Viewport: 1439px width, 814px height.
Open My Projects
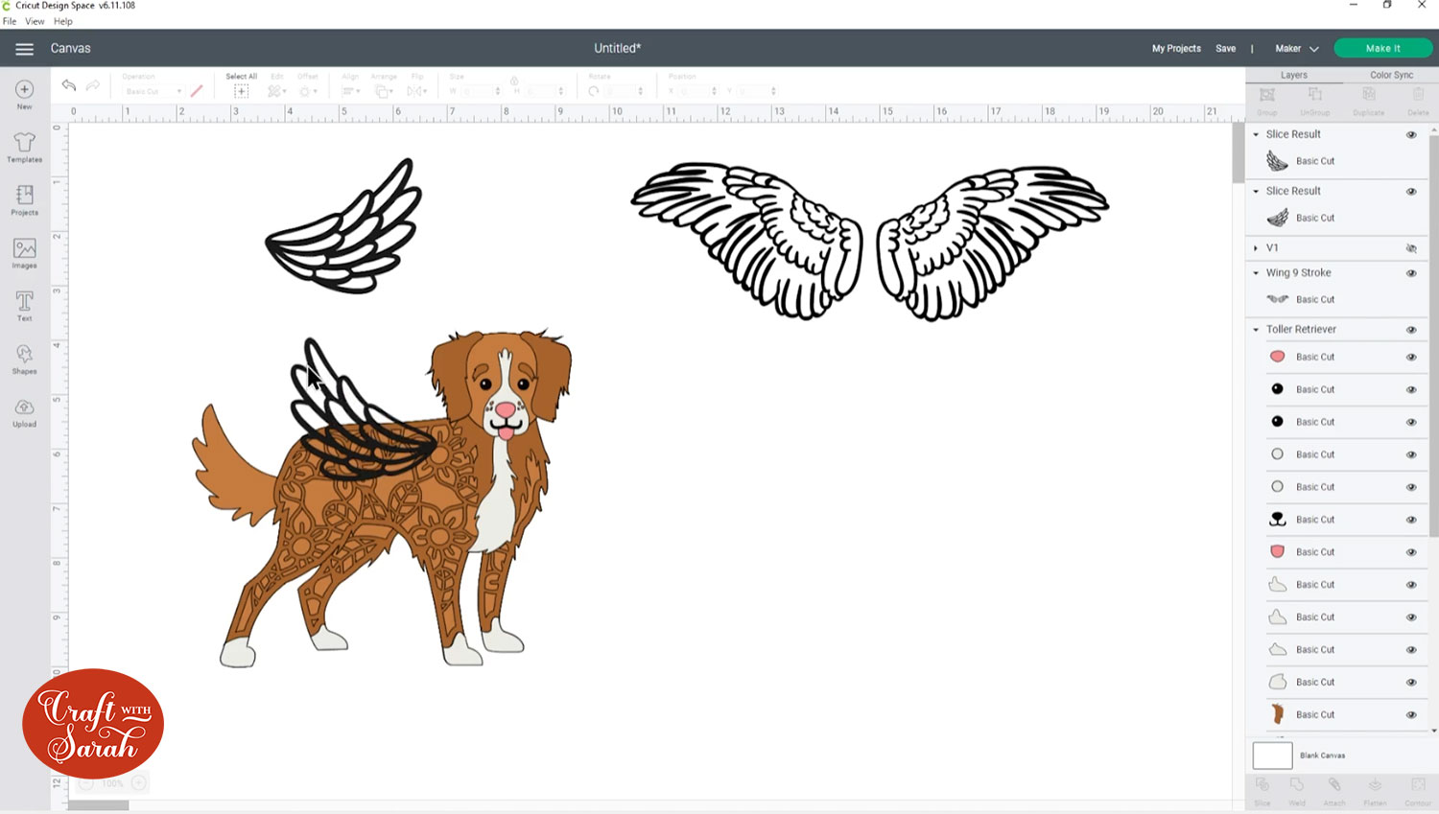point(1176,49)
